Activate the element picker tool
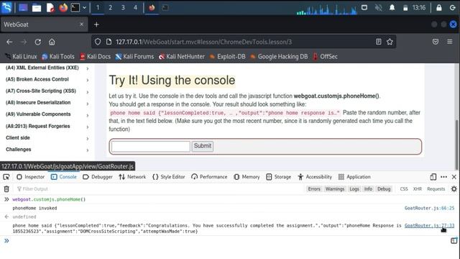The image size is (460, 259). 6,177
